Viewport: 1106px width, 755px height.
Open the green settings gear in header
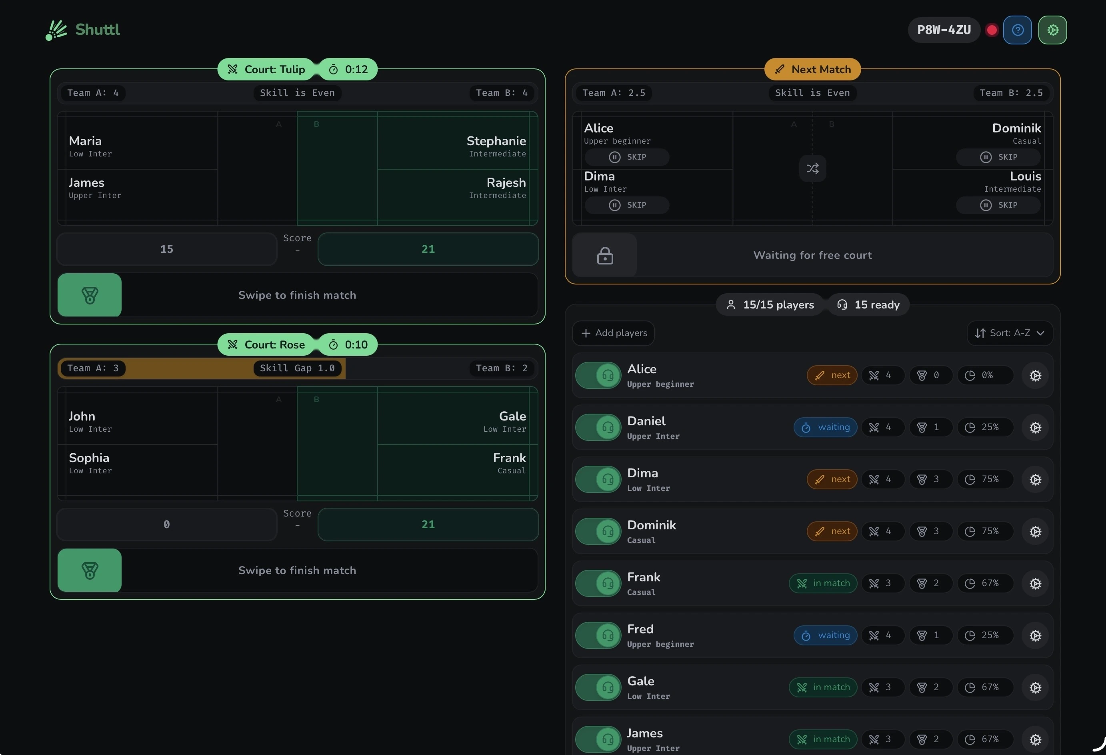coord(1052,30)
